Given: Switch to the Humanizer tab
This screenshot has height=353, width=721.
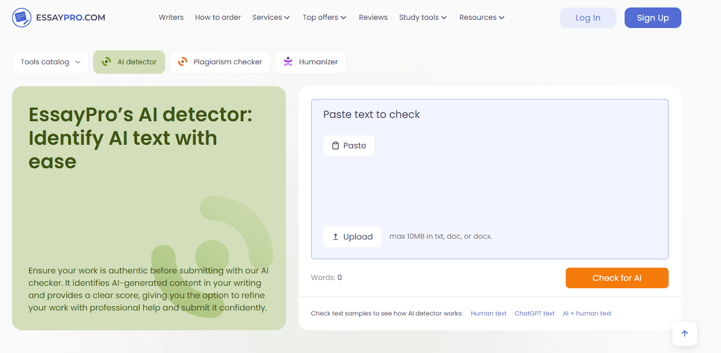Looking at the screenshot, I should 310,62.
